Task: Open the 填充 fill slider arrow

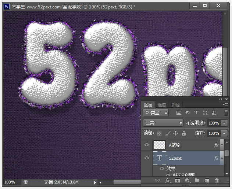Action: [224, 133]
